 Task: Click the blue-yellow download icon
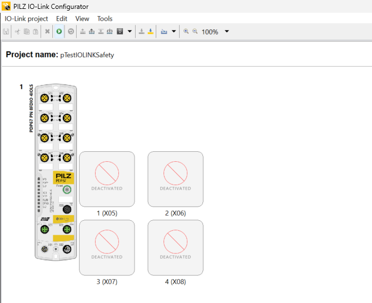coord(151,31)
